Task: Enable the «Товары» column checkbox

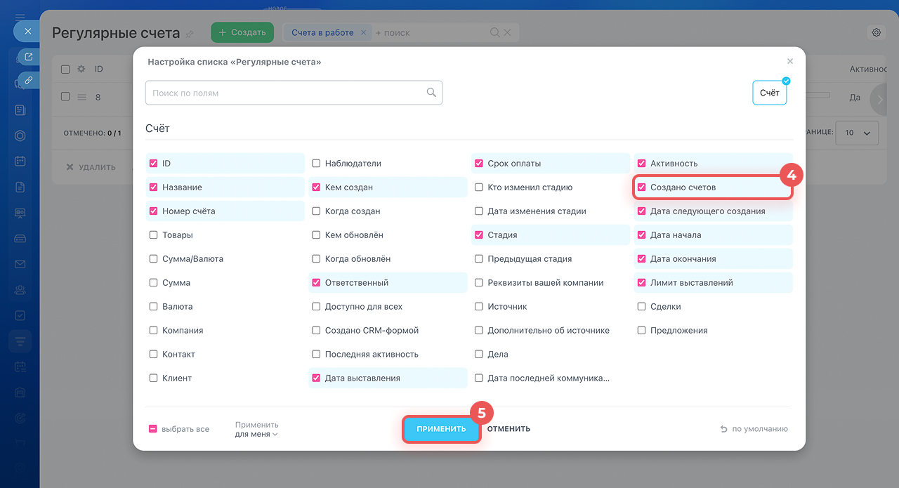Action: (x=153, y=235)
